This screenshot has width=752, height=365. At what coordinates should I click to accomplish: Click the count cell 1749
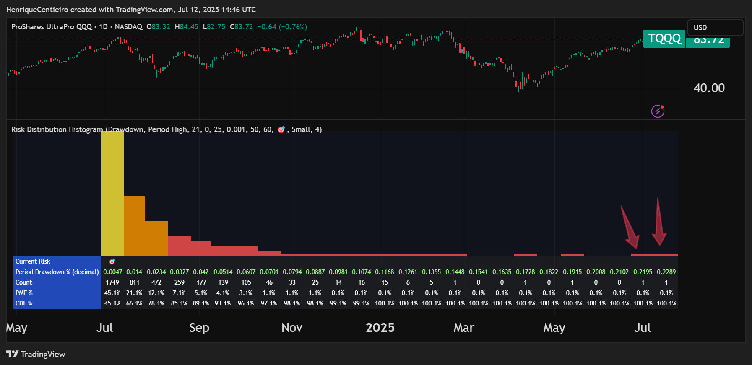(x=112, y=282)
